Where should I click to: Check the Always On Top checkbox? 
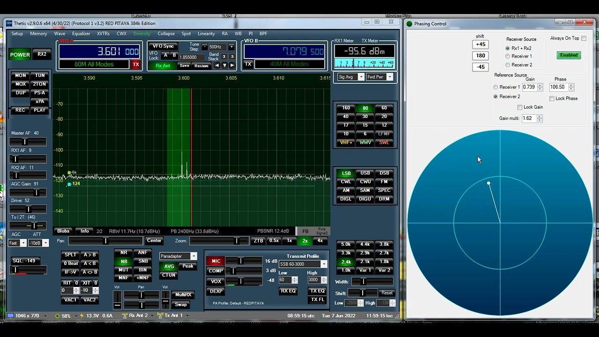click(584, 38)
